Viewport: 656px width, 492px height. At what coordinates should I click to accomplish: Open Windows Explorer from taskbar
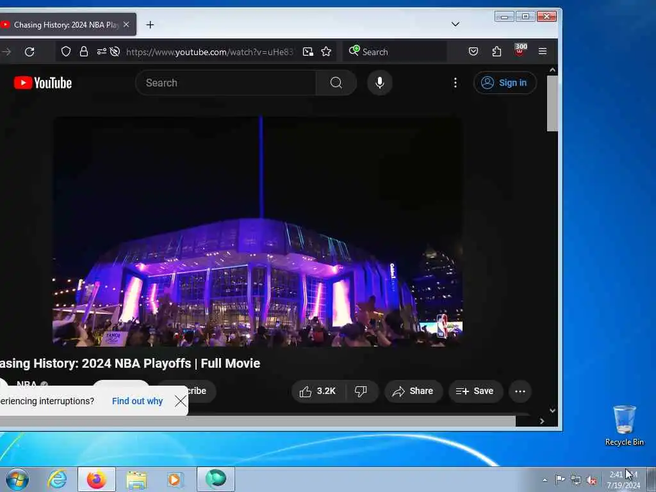click(136, 479)
